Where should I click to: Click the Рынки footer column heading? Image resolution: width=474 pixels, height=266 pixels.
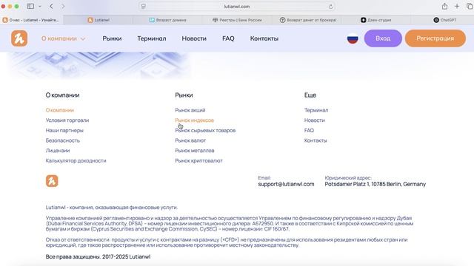pyautogui.click(x=184, y=95)
